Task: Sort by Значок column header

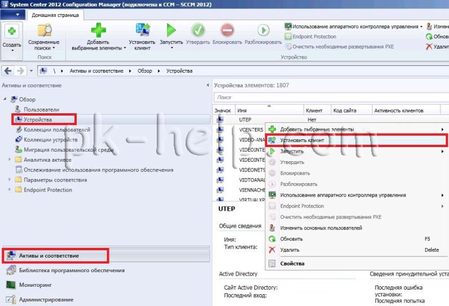Action: [x=222, y=110]
